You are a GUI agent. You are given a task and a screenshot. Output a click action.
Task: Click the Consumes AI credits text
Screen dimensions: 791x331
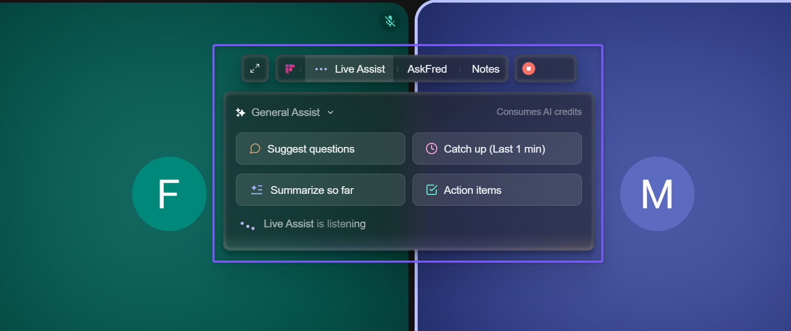point(539,112)
